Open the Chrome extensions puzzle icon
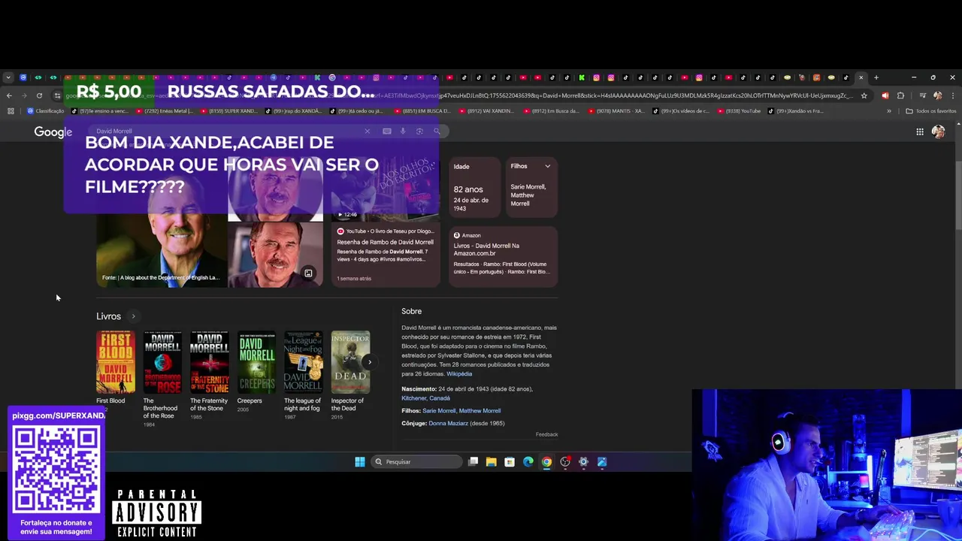The image size is (962, 541). [900, 95]
